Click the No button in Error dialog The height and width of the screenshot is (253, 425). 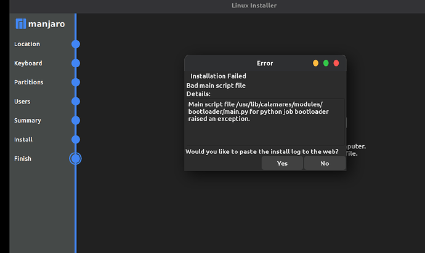point(325,163)
